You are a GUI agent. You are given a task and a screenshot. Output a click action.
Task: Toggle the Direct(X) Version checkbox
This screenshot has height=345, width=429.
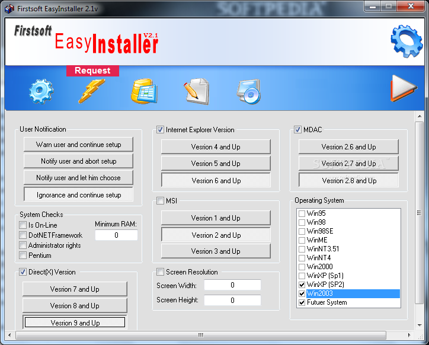click(x=23, y=272)
